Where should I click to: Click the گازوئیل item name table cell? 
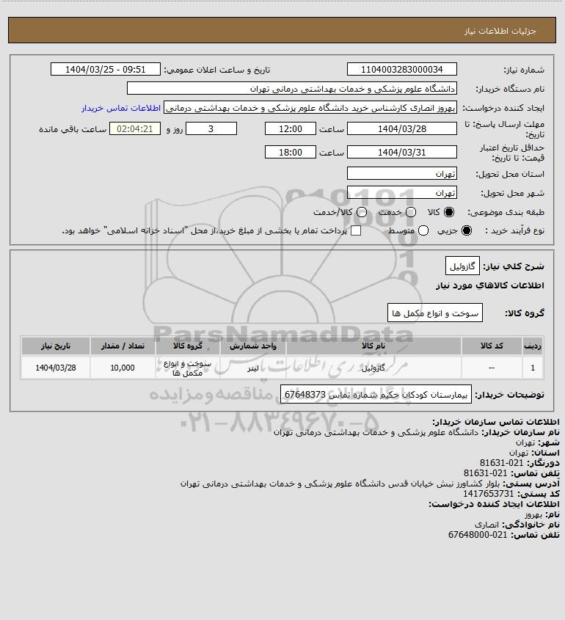[x=373, y=368]
